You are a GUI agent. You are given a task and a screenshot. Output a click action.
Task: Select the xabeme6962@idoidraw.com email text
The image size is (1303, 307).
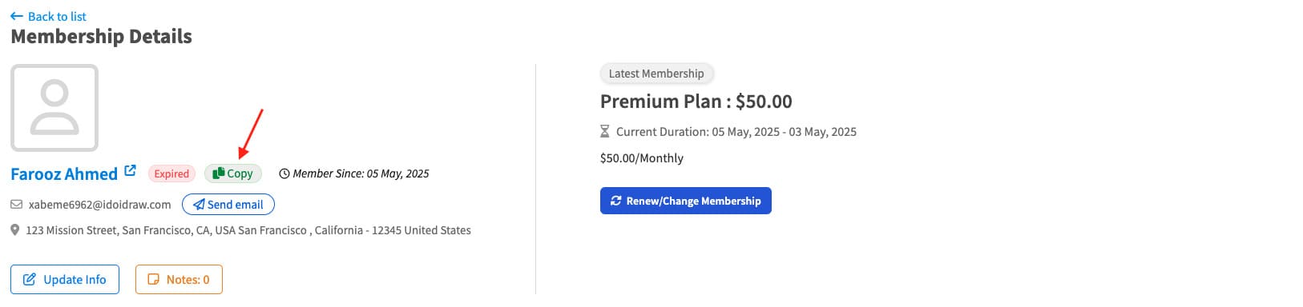(x=100, y=205)
